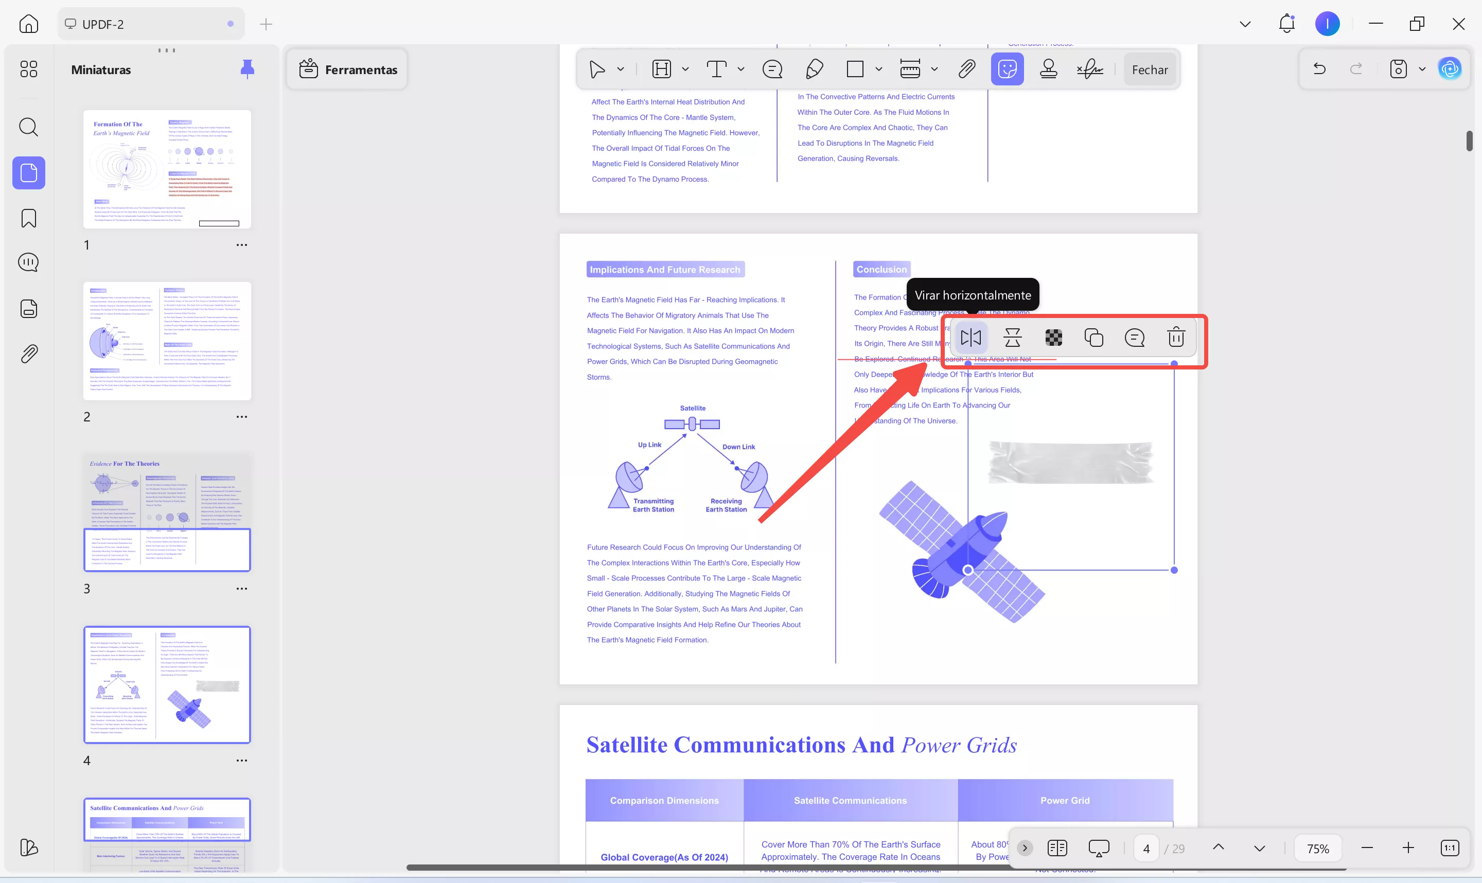Unpin the Miniaturas panel
The height and width of the screenshot is (883, 1482).
[x=247, y=69]
